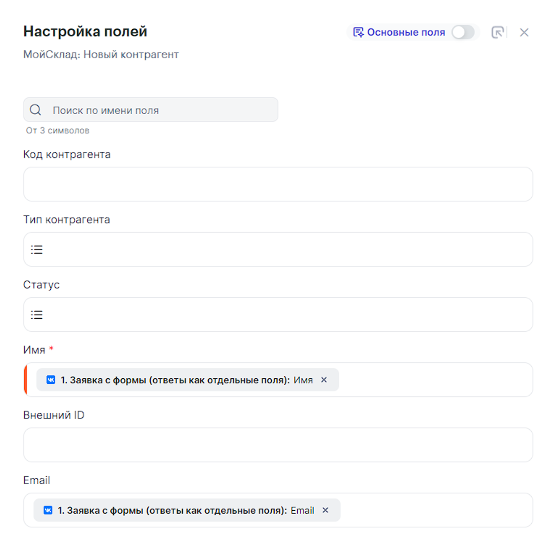The height and width of the screenshot is (536, 557).
Task: Remove the Имя mapped value tag
Action: click(x=324, y=380)
